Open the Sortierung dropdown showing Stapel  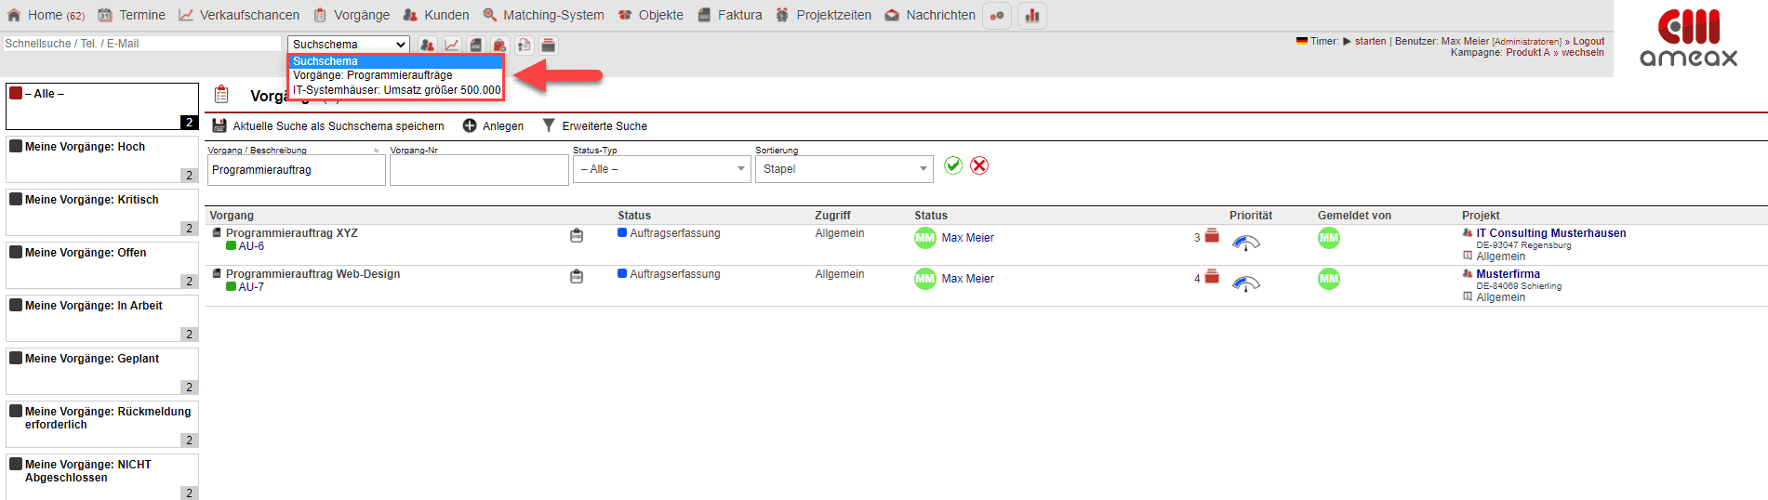[843, 169]
